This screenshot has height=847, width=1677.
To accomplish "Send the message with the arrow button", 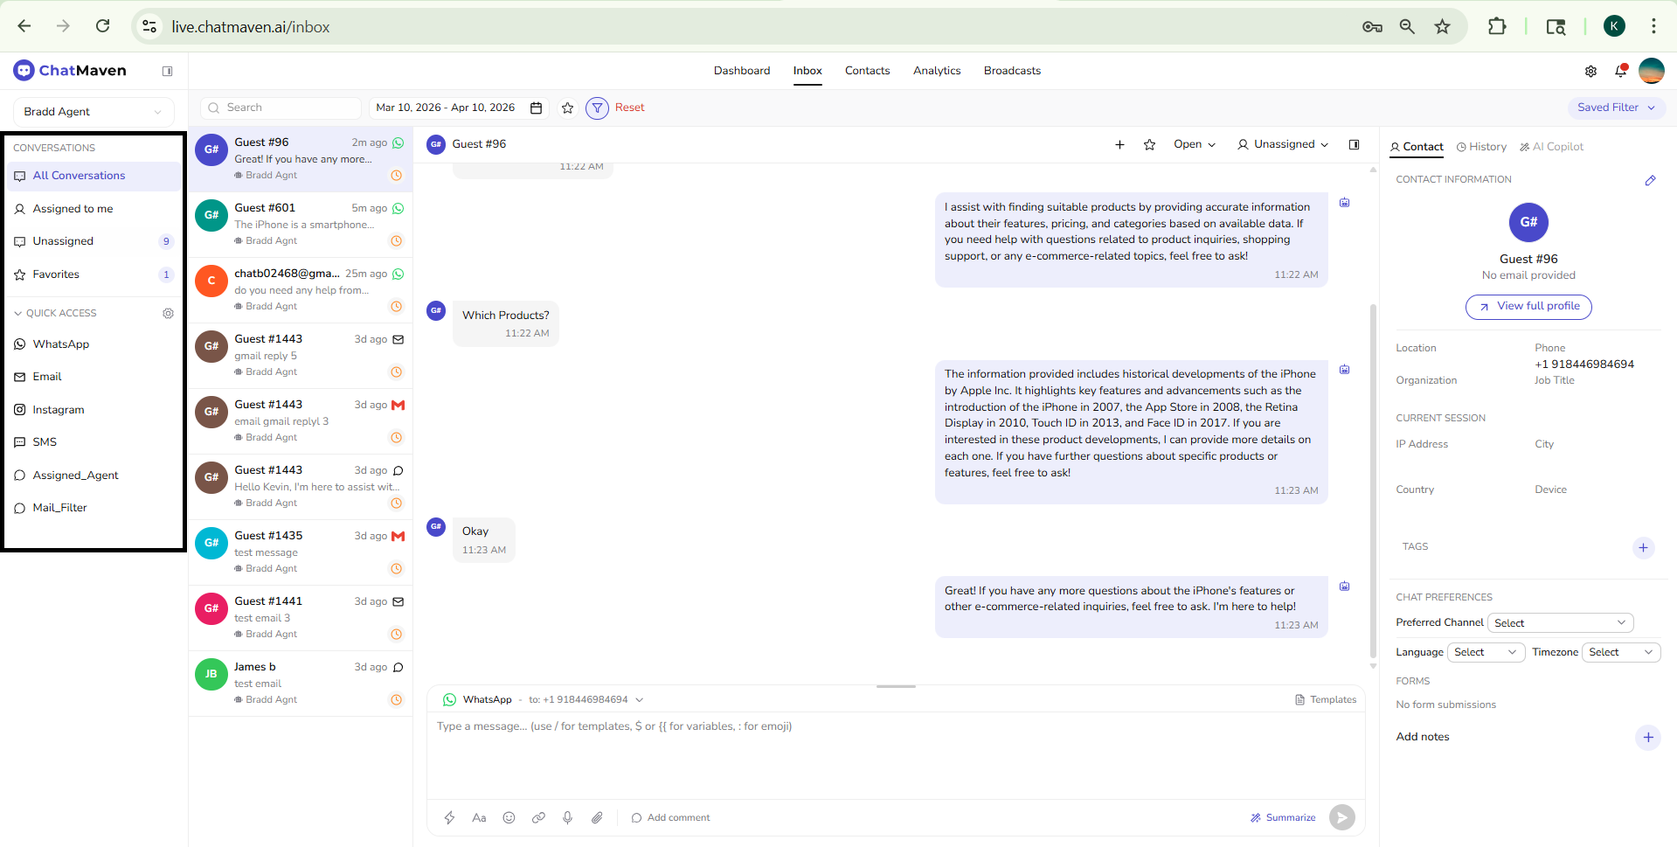I will click(1341, 818).
